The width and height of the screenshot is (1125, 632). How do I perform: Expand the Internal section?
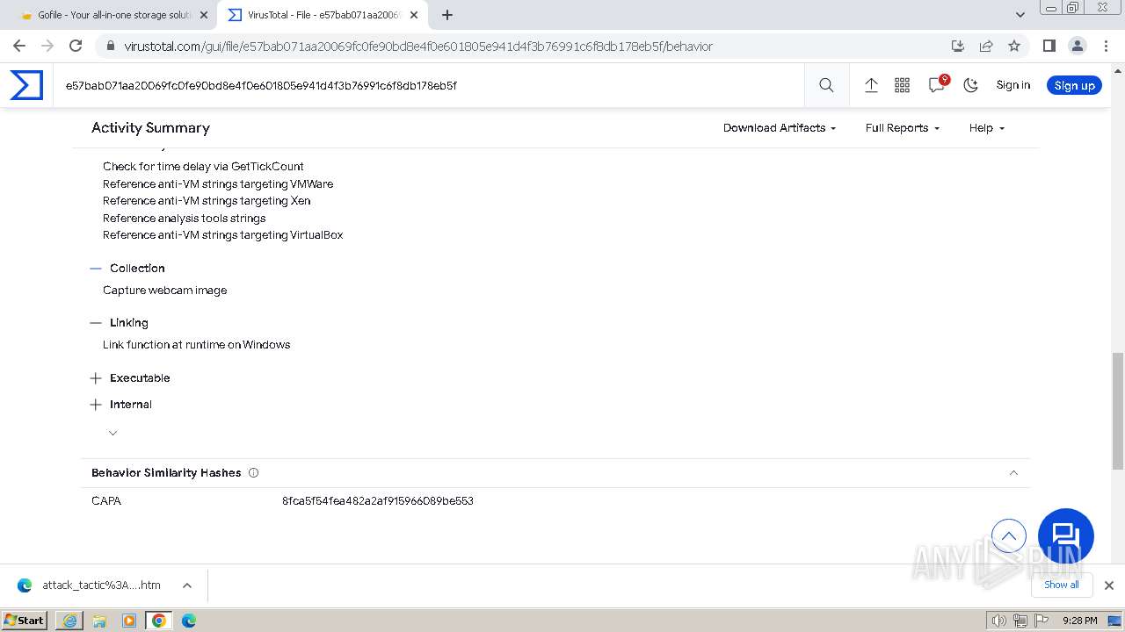[x=96, y=405]
